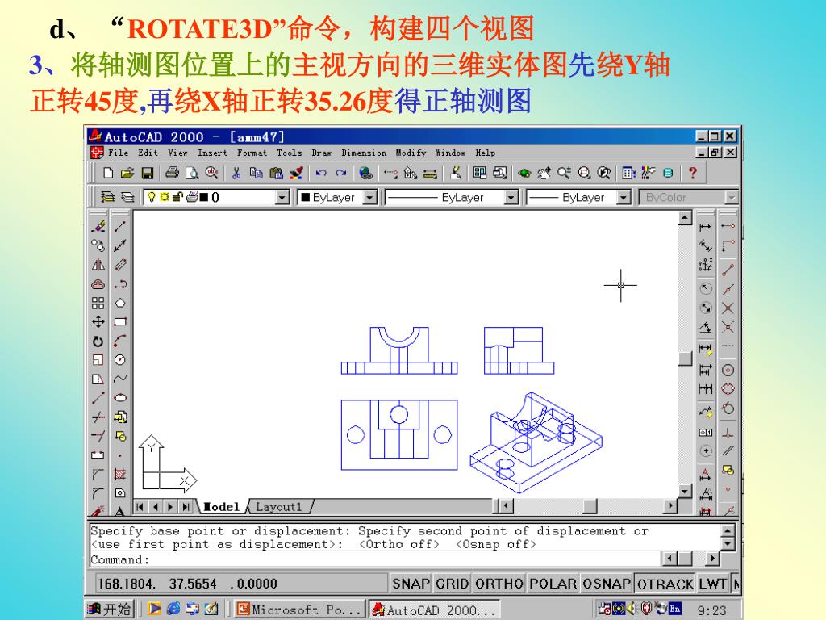The width and height of the screenshot is (826, 620).
Task: Expand the lineweight ByLayer dropdown
Action: (x=624, y=198)
